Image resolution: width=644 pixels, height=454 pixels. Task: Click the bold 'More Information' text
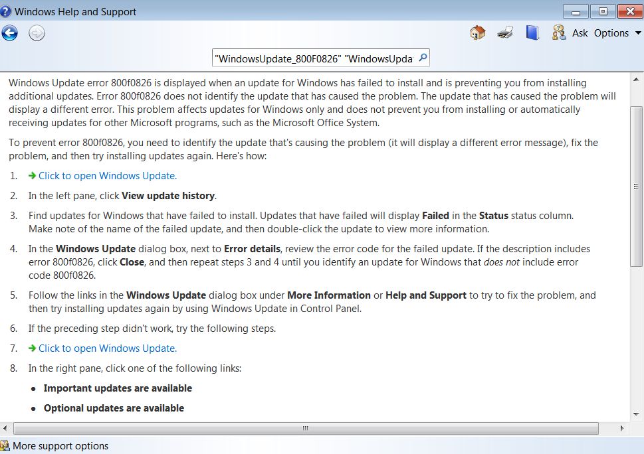pos(328,295)
